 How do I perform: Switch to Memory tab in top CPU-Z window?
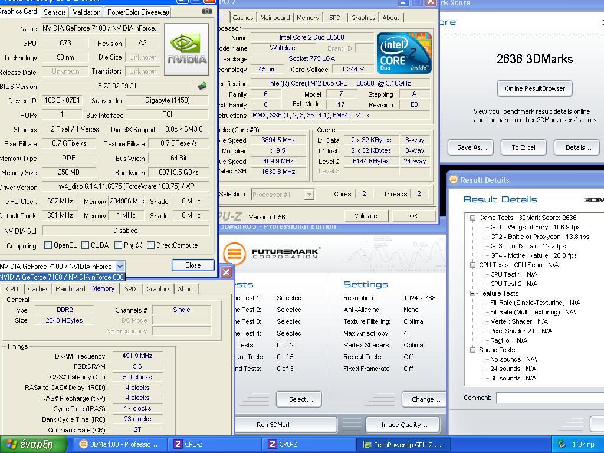308,18
